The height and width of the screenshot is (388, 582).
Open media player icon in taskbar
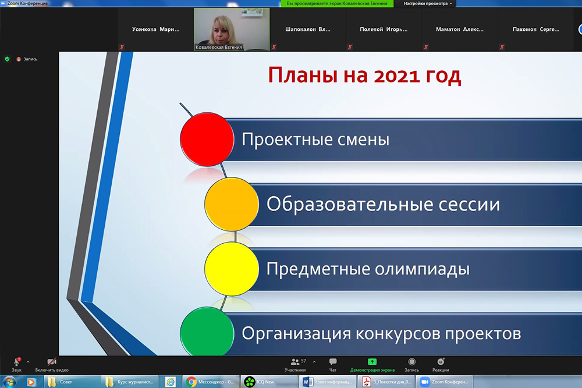point(31,382)
